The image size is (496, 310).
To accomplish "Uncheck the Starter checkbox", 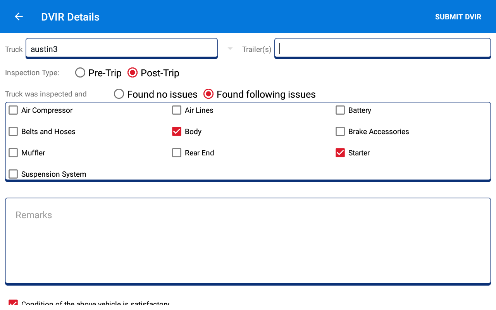I will [340, 153].
